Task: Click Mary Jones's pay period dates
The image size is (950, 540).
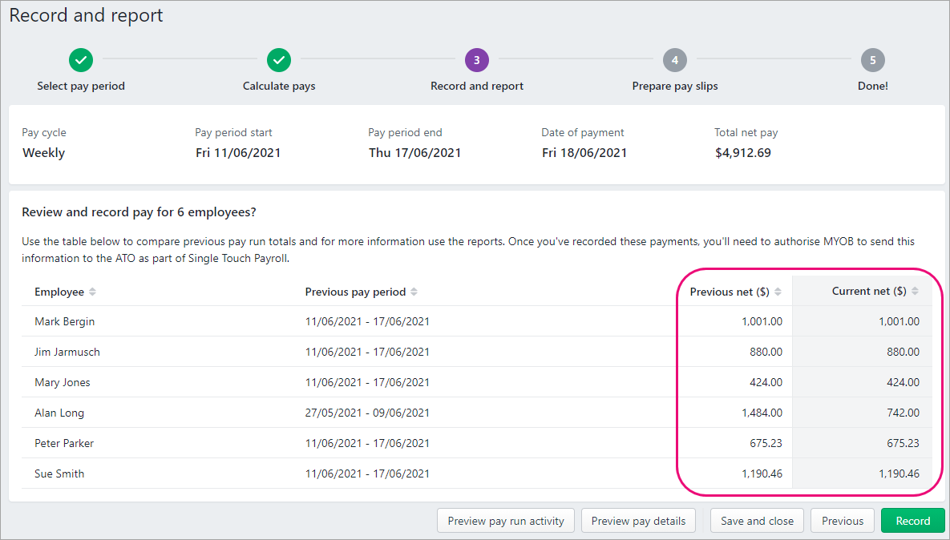Action: (367, 383)
